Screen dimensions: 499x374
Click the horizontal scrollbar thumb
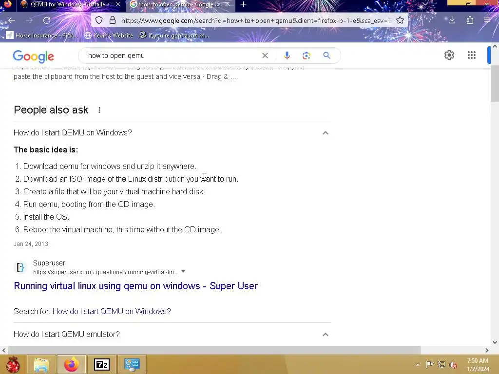click(214, 350)
